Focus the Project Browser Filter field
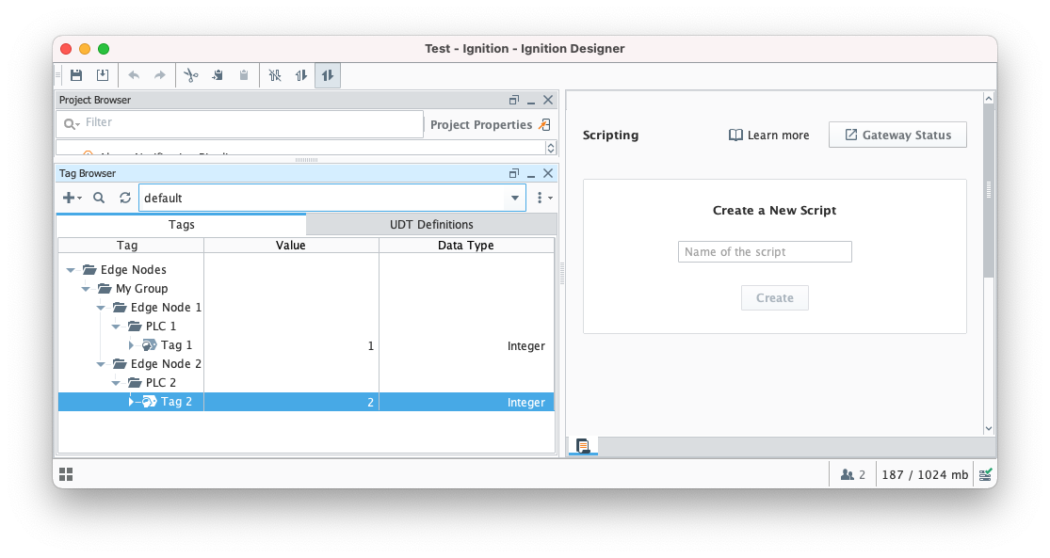The height and width of the screenshot is (558, 1050). (240, 123)
